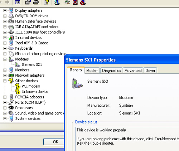
Task: Collapse the Other devices node
Action: pyautogui.click(x=5, y=81)
